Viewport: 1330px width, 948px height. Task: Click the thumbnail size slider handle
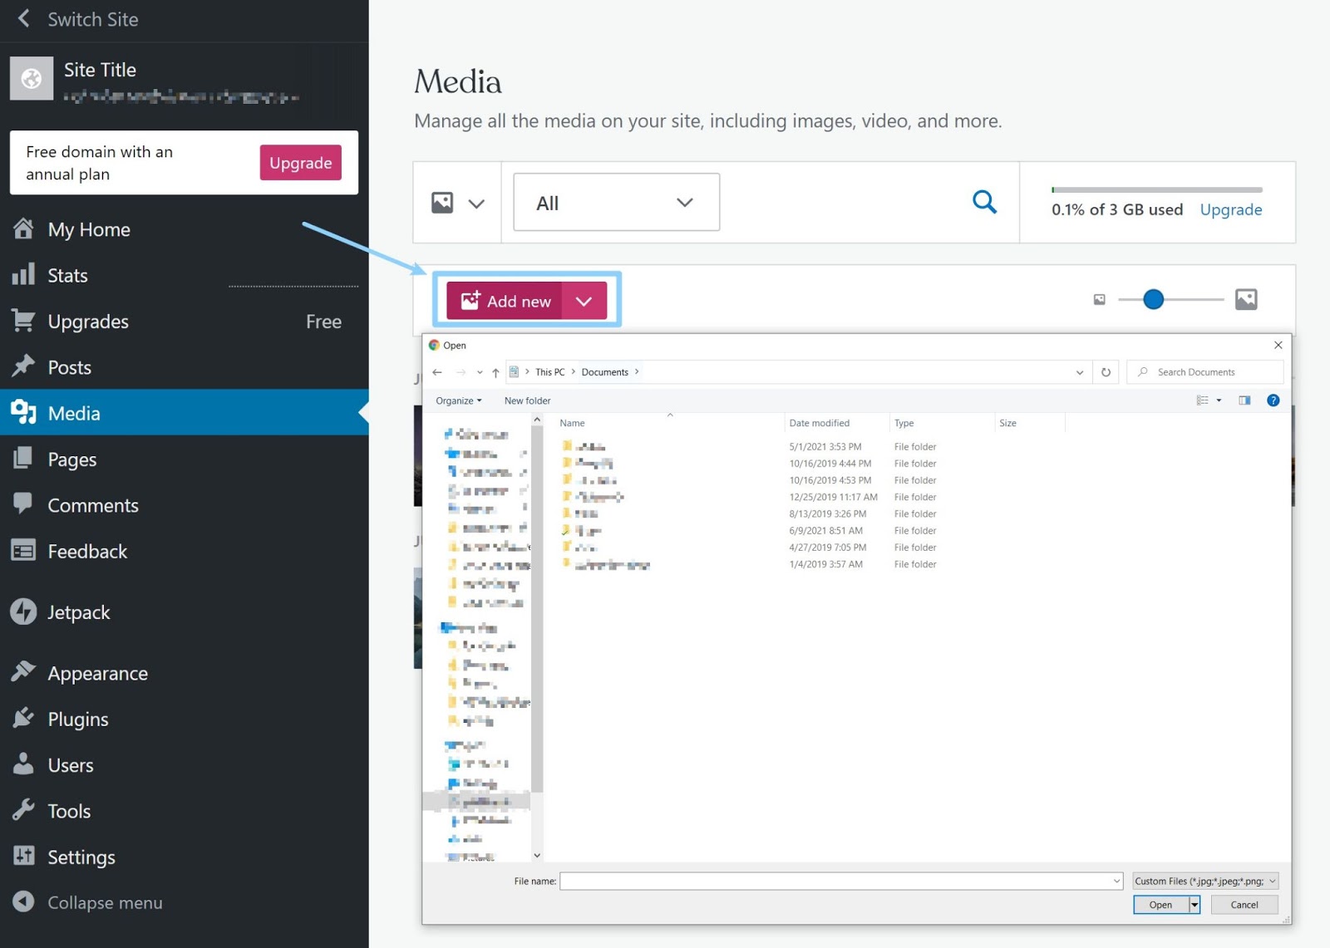pos(1153,298)
